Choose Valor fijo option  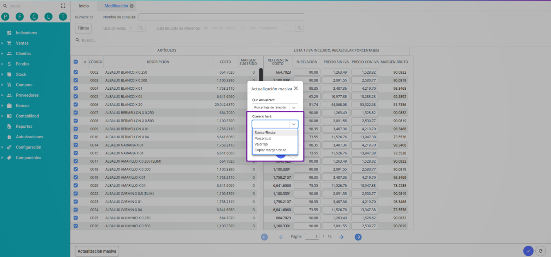[275, 145]
